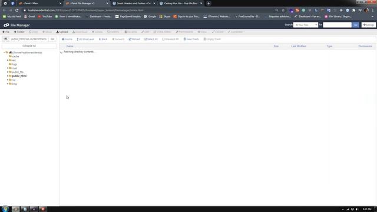The height and width of the screenshot is (212, 377).
Task: Switch to Insert Headers and Footers tab
Action: 134,4
